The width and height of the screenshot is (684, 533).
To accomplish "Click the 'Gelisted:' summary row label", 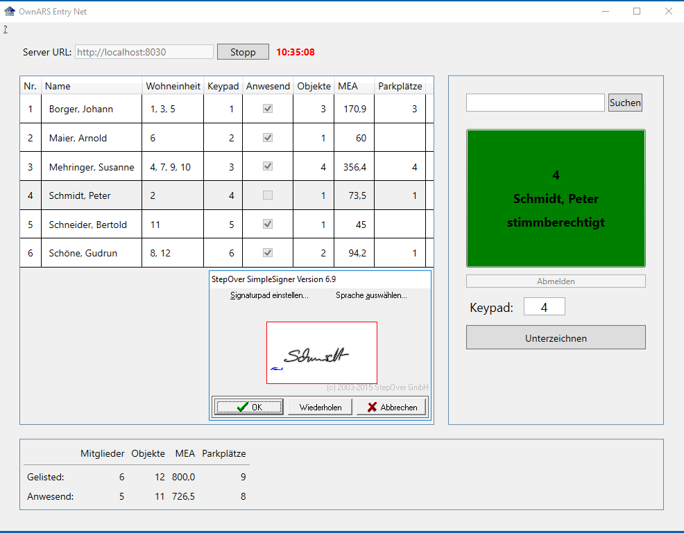I will tap(45, 477).
